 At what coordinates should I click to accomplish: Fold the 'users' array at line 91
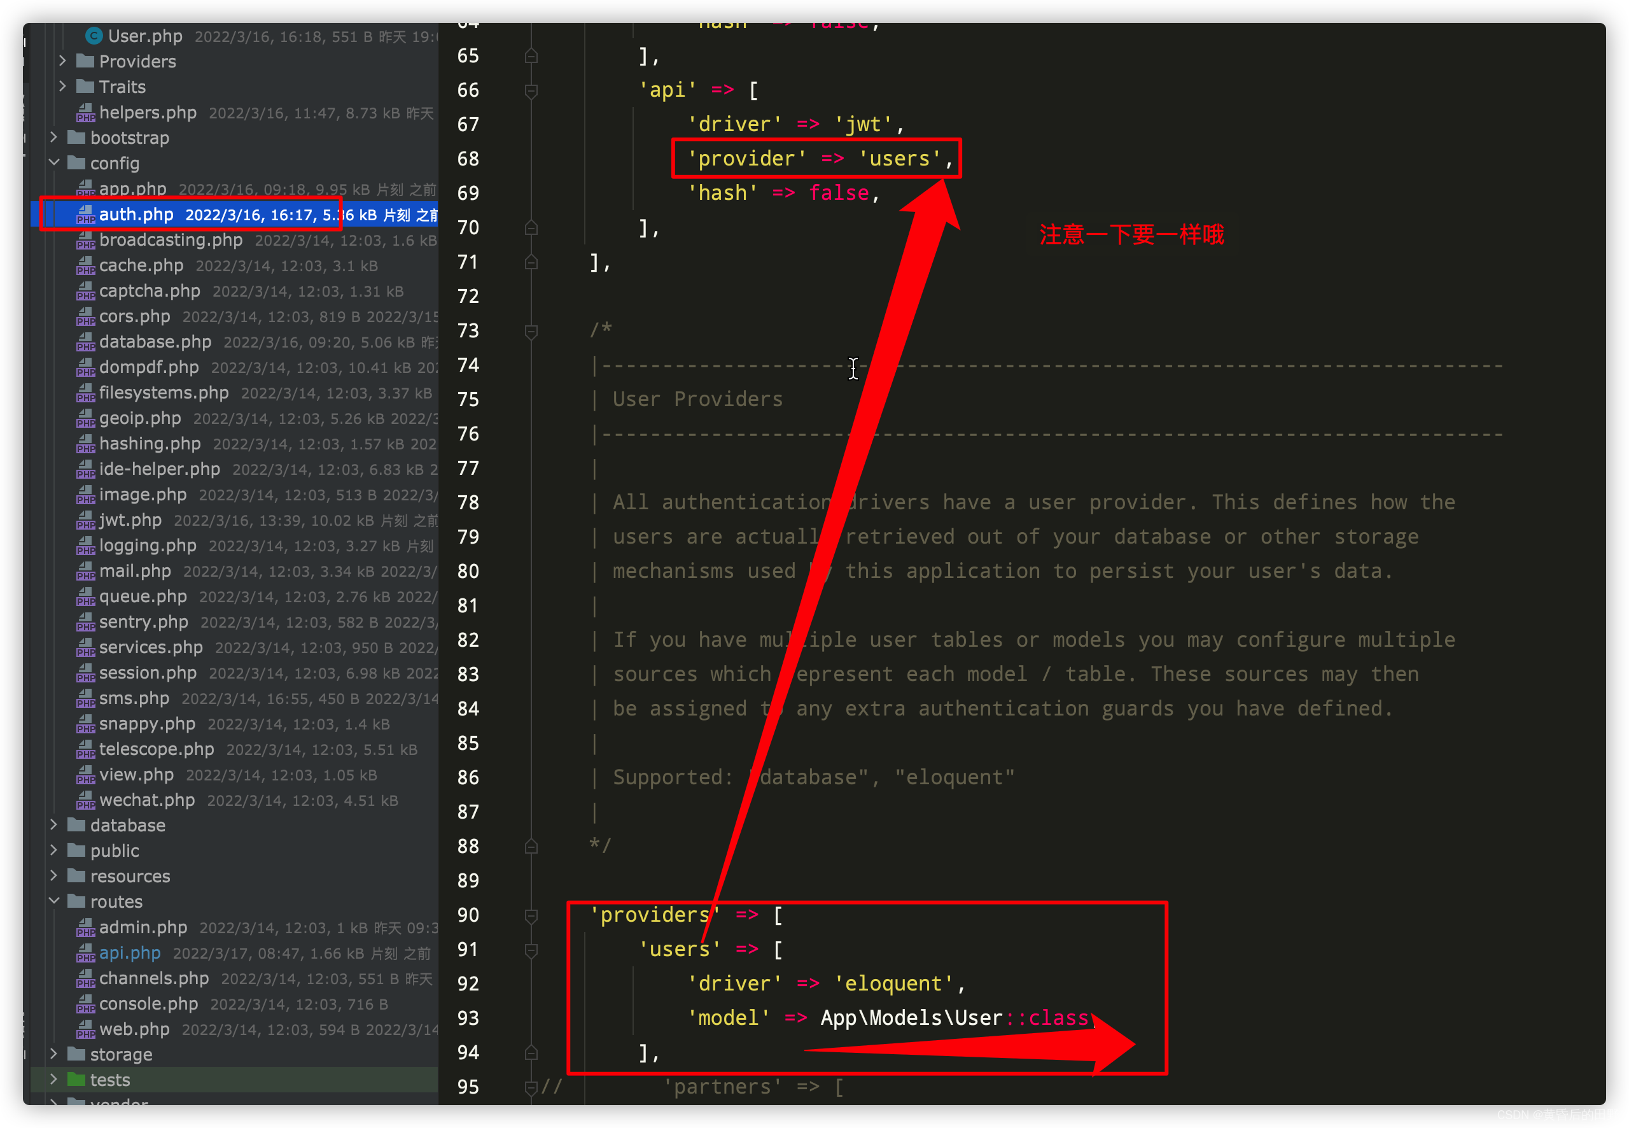(531, 950)
